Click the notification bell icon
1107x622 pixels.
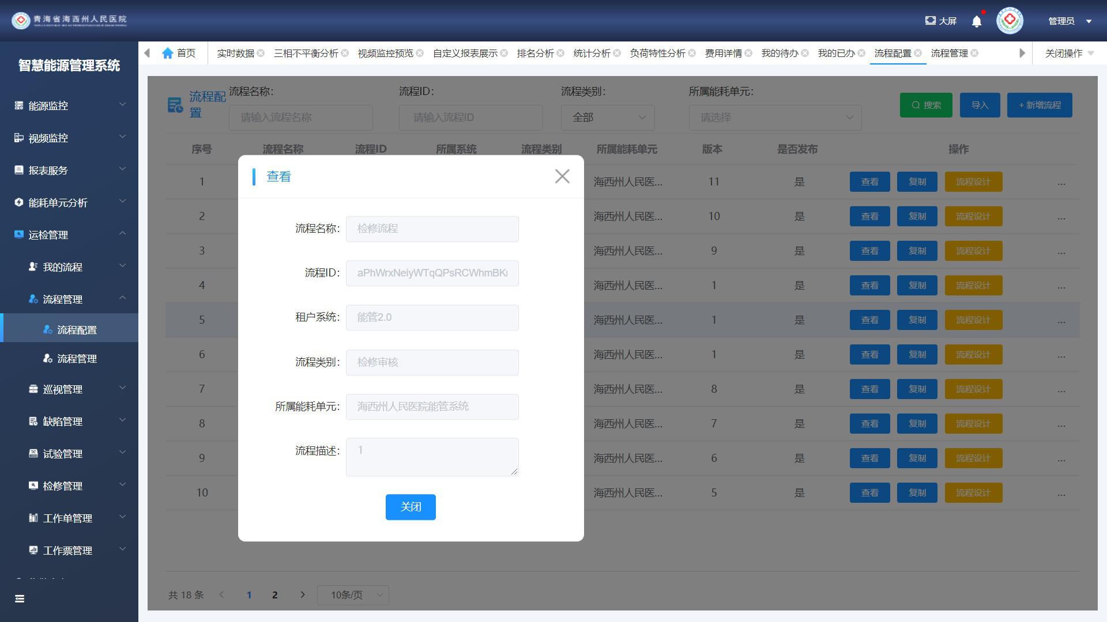pos(976,21)
